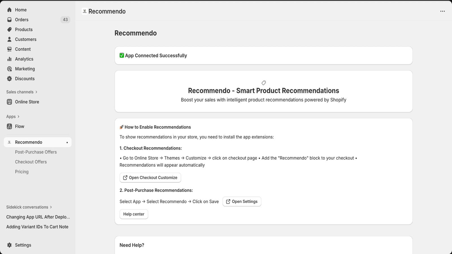
Task: Select Post-Purchase Offers in sidebar
Action: [x=36, y=152]
